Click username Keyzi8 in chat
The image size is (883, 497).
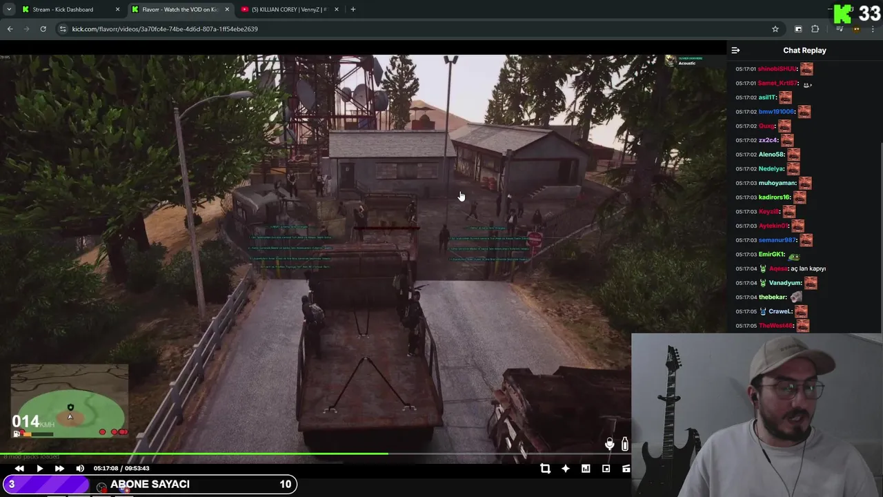769,212
